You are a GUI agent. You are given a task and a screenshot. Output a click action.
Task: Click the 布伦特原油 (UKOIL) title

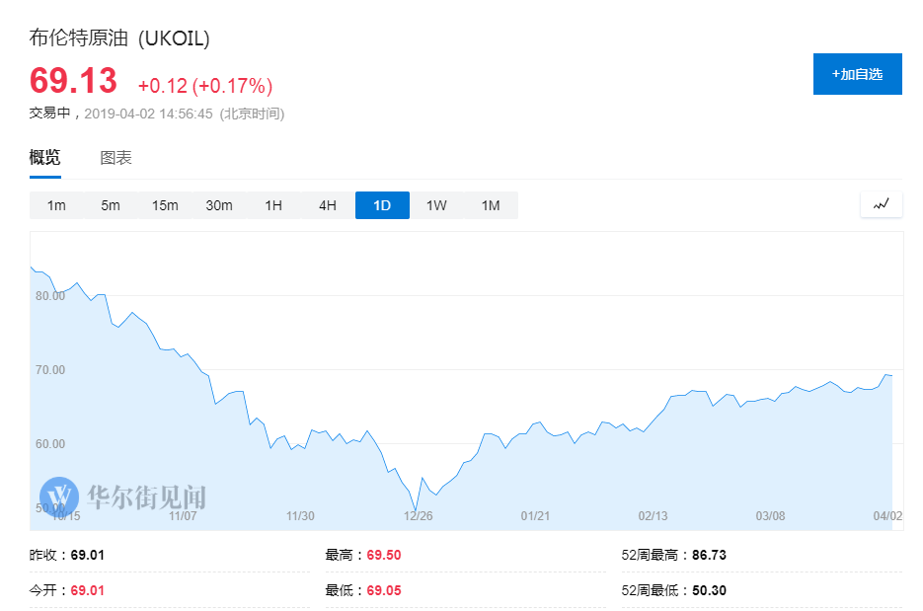tap(119, 38)
